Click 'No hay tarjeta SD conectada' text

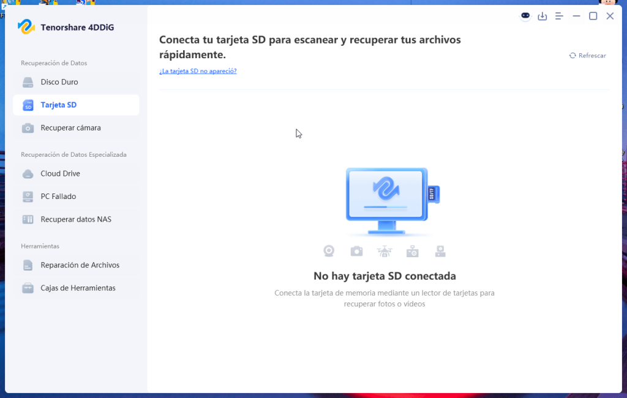385,276
